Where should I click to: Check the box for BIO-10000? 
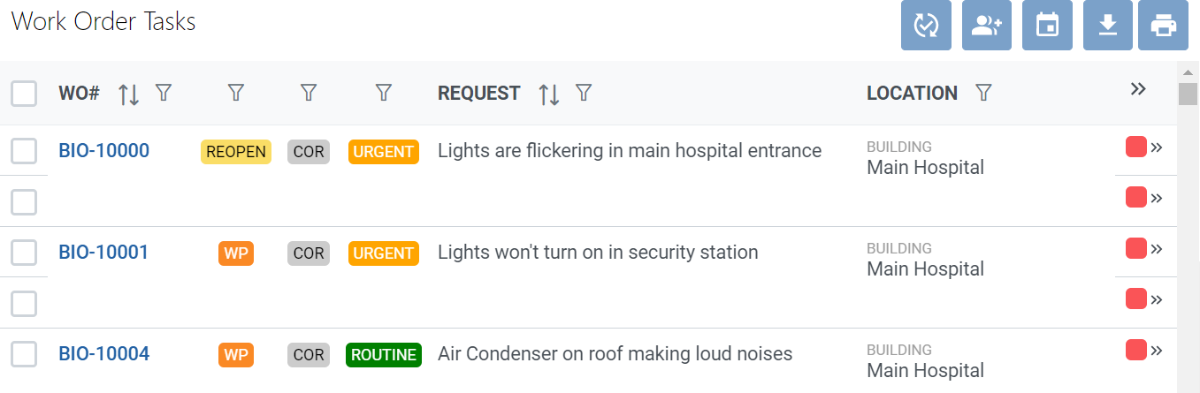[x=24, y=151]
